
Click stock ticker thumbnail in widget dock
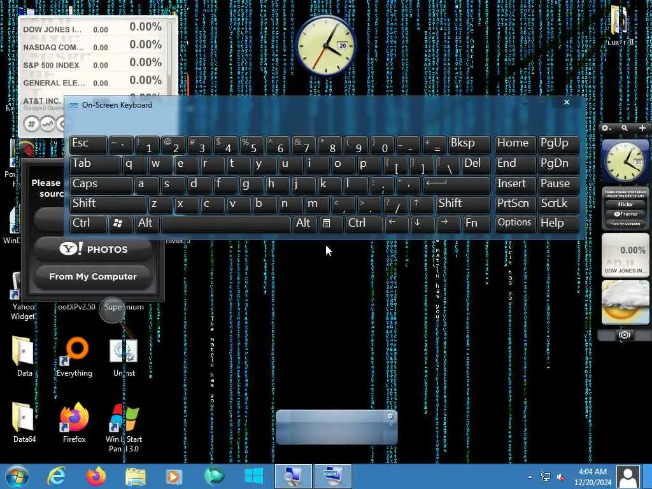coord(625,255)
